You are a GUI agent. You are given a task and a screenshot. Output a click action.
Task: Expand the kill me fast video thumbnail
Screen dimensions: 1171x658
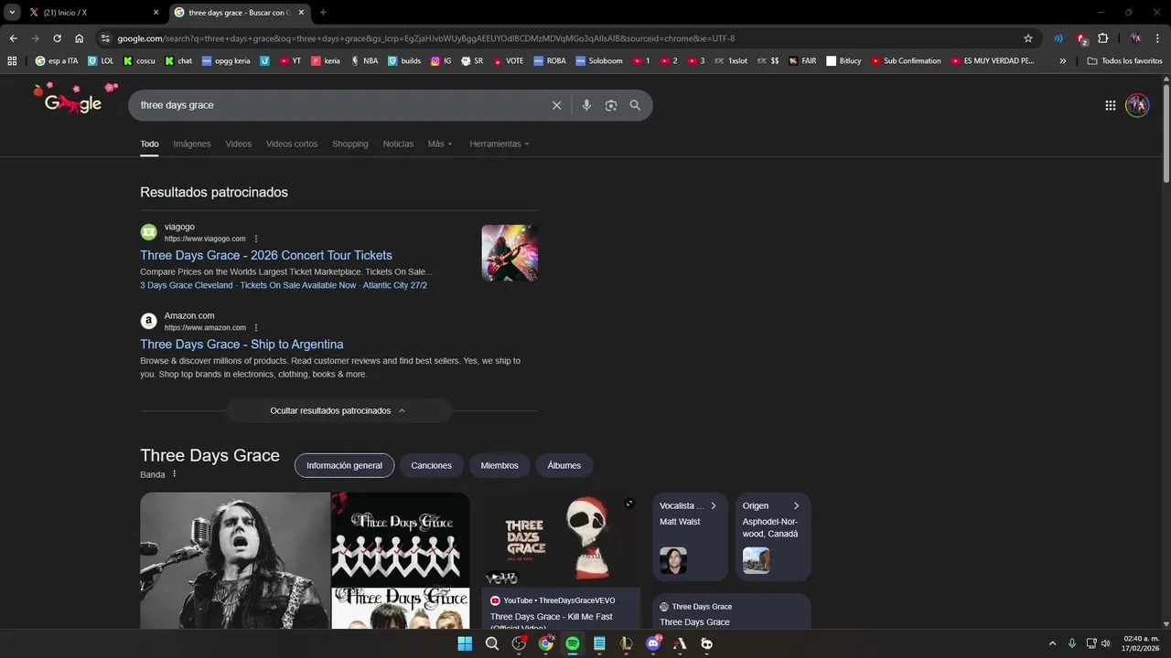pos(629,504)
